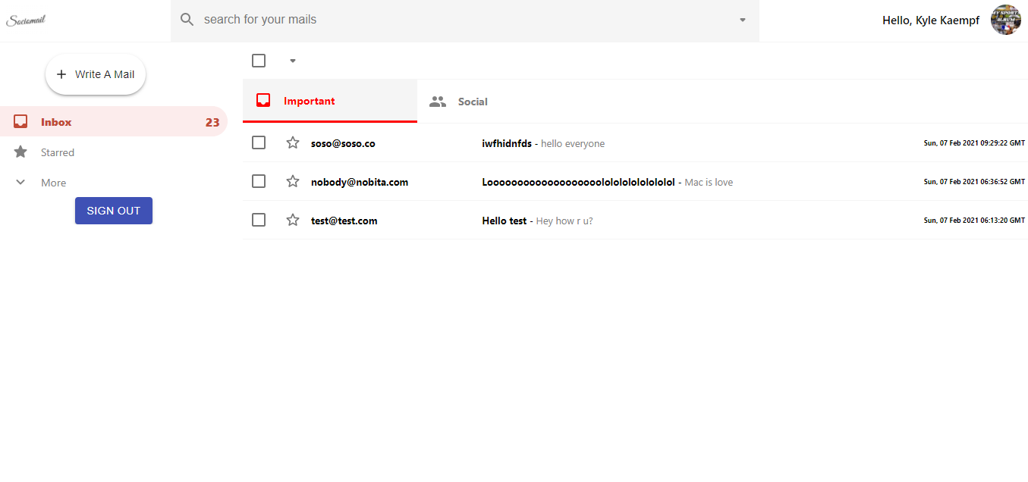
Task: Click the Social people icon
Action: 438,102
